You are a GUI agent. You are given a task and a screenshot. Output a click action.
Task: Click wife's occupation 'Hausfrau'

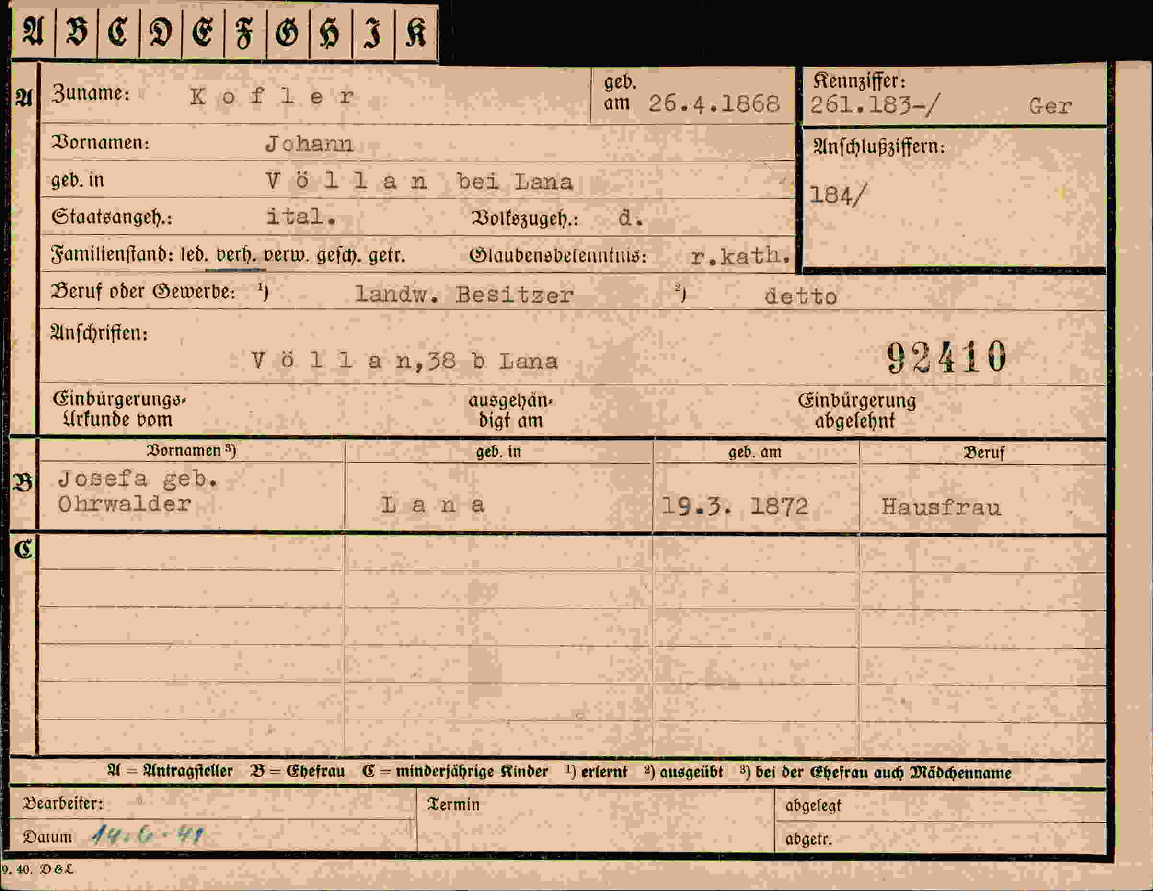pos(941,508)
